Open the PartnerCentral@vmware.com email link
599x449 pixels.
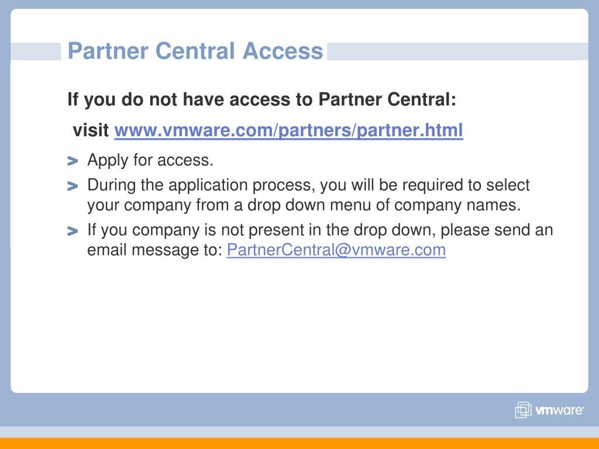click(x=336, y=250)
